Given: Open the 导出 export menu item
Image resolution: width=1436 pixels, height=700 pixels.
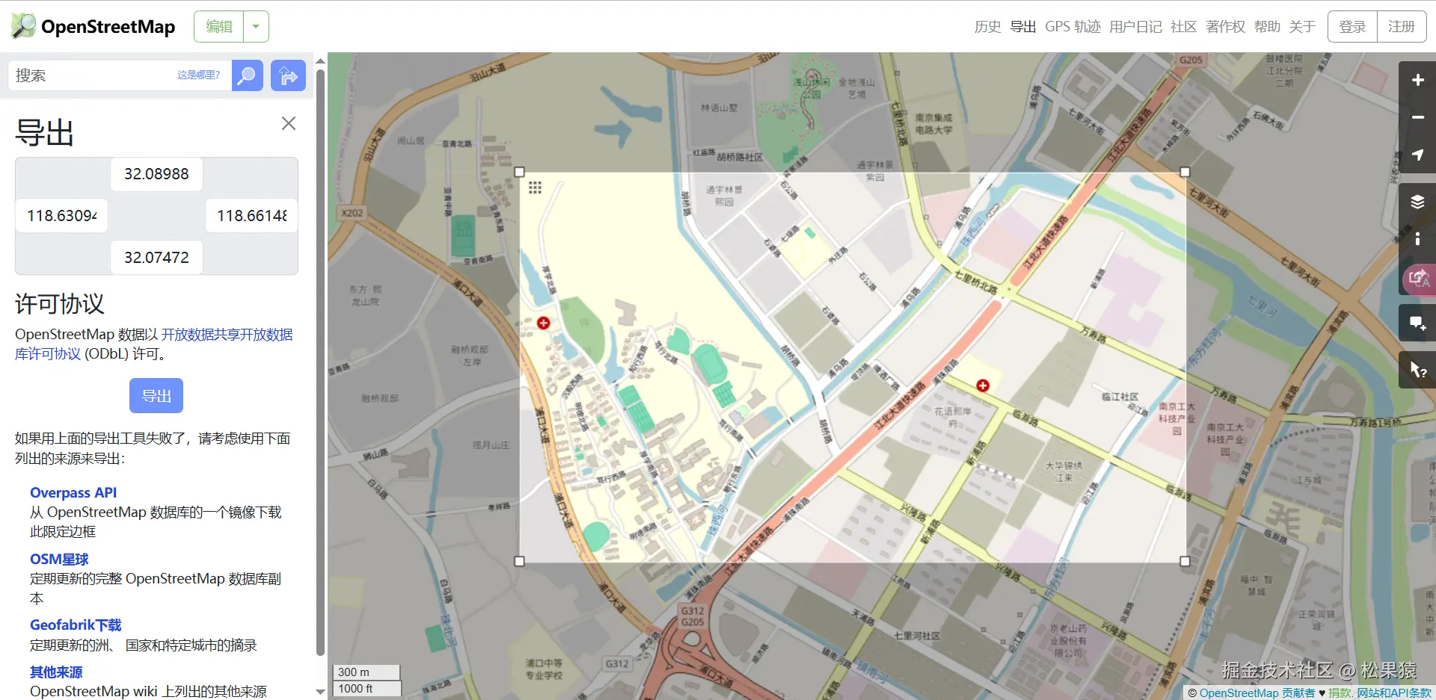Looking at the screenshot, I should coord(1023,27).
